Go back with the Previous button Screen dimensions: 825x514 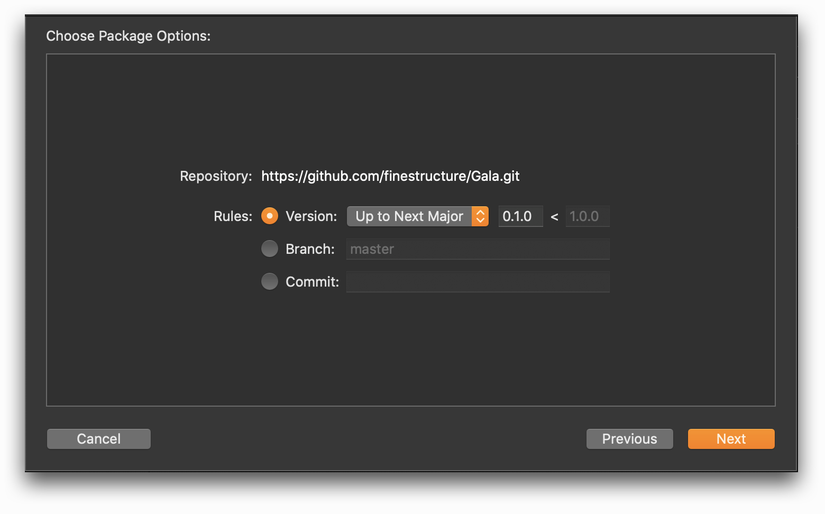click(x=629, y=439)
